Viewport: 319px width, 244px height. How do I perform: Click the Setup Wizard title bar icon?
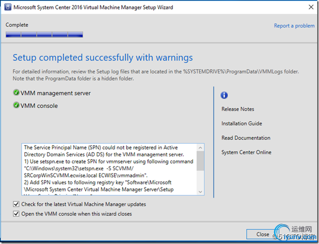(8, 7)
